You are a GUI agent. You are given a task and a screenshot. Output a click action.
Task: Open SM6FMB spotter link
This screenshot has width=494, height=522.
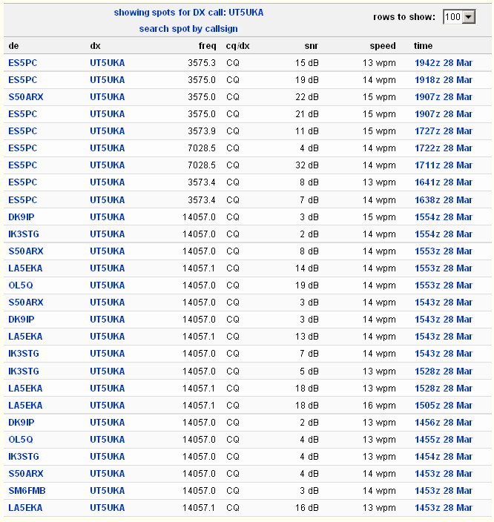coord(27,491)
